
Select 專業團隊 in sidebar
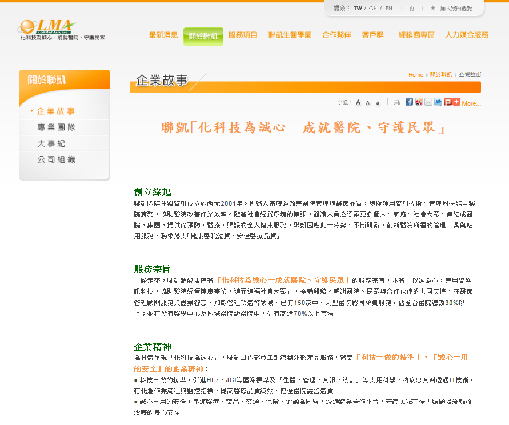56,127
